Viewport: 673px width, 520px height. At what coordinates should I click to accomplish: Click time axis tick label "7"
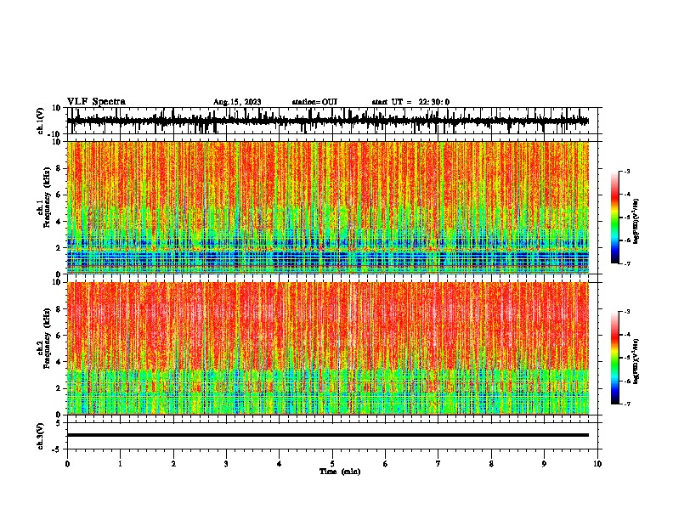(438, 464)
